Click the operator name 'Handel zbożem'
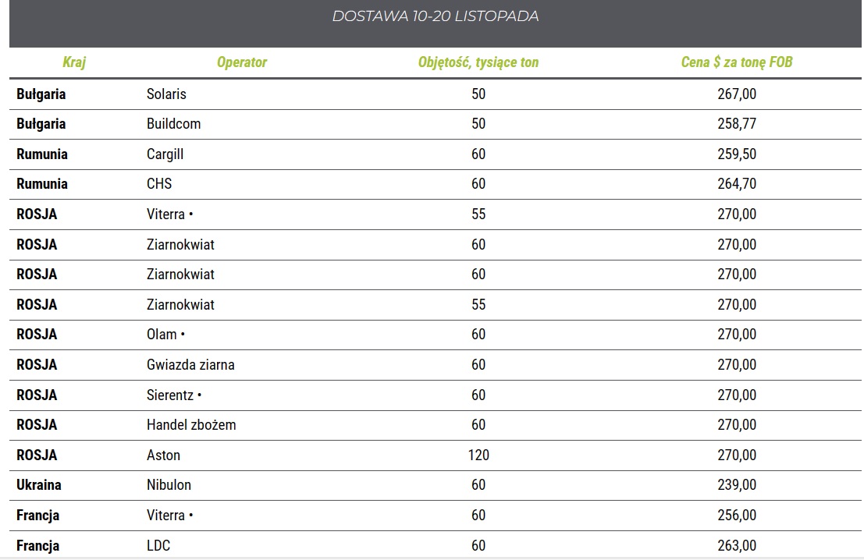864x560 pixels. (191, 424)
